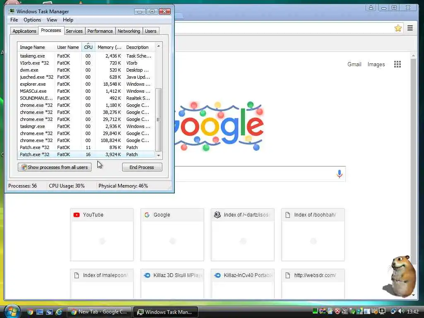The image size is (424, 318).
Task: Click the End Process button
Action: click(142, 167)
